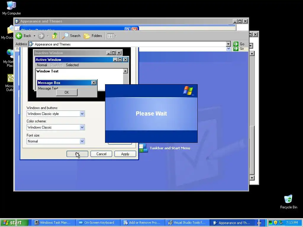Viewport: 303px width, 227px height.
Task: Get help with the Display Properties question button
Action: click(x=127, y=29)
